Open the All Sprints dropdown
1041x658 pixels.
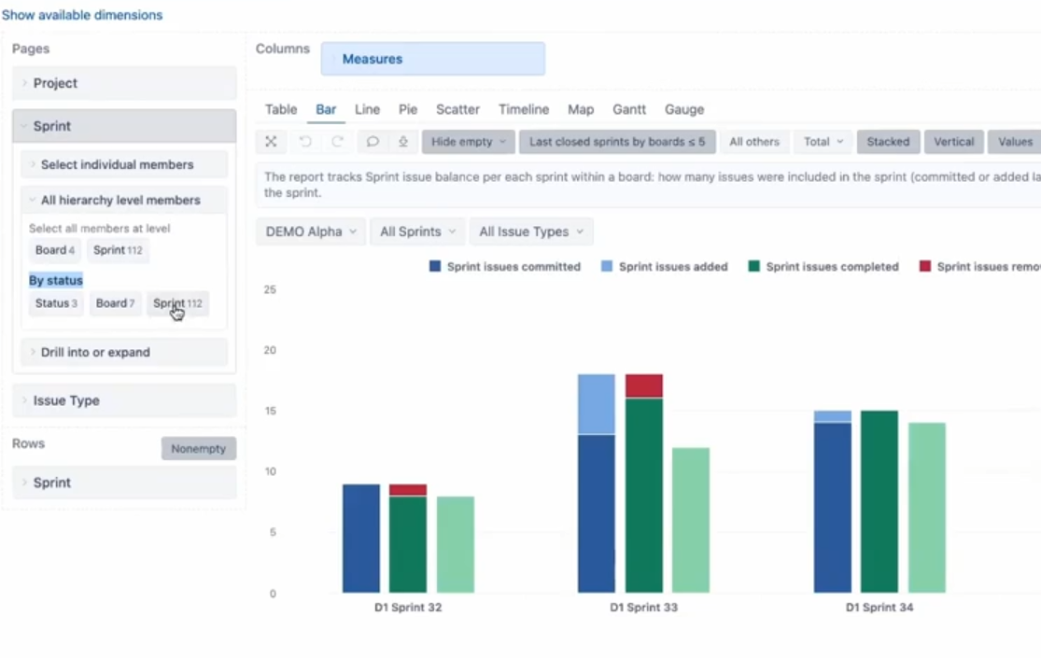pos(417,231)
